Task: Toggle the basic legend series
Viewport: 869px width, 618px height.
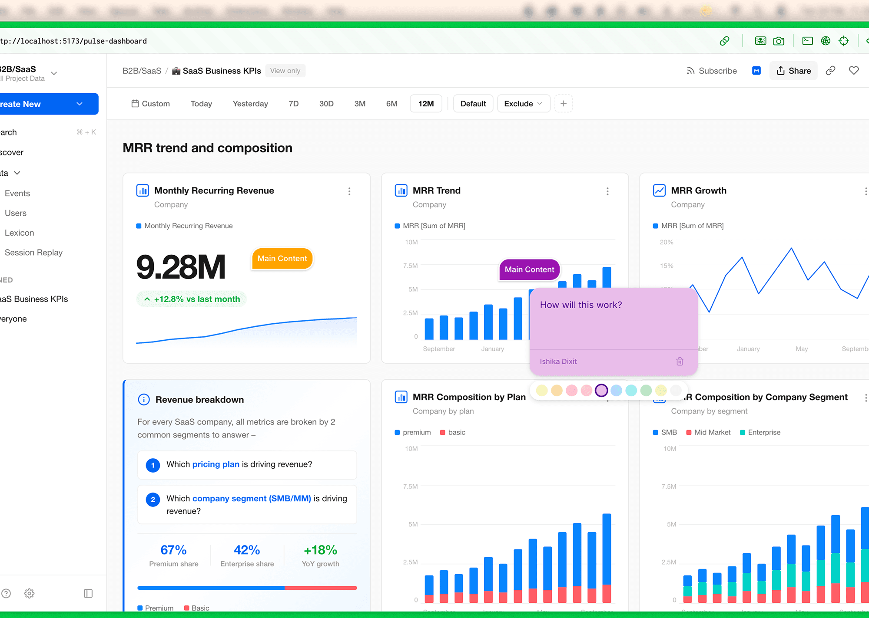Action: tap(452, 432)
